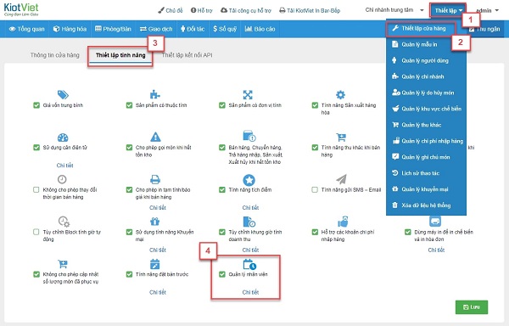Screen dimensions: 509x326
Task: Click the calendar alert icon above Bán hàng, Chuyển hàng
Action: [249, 136]
